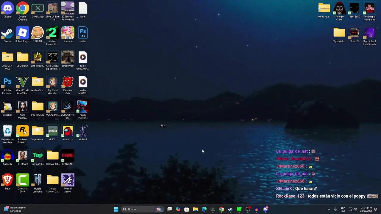Open the ESP LAA language switcher
Image resolution: width=381 pixels, height=214 pixels.
343,209
